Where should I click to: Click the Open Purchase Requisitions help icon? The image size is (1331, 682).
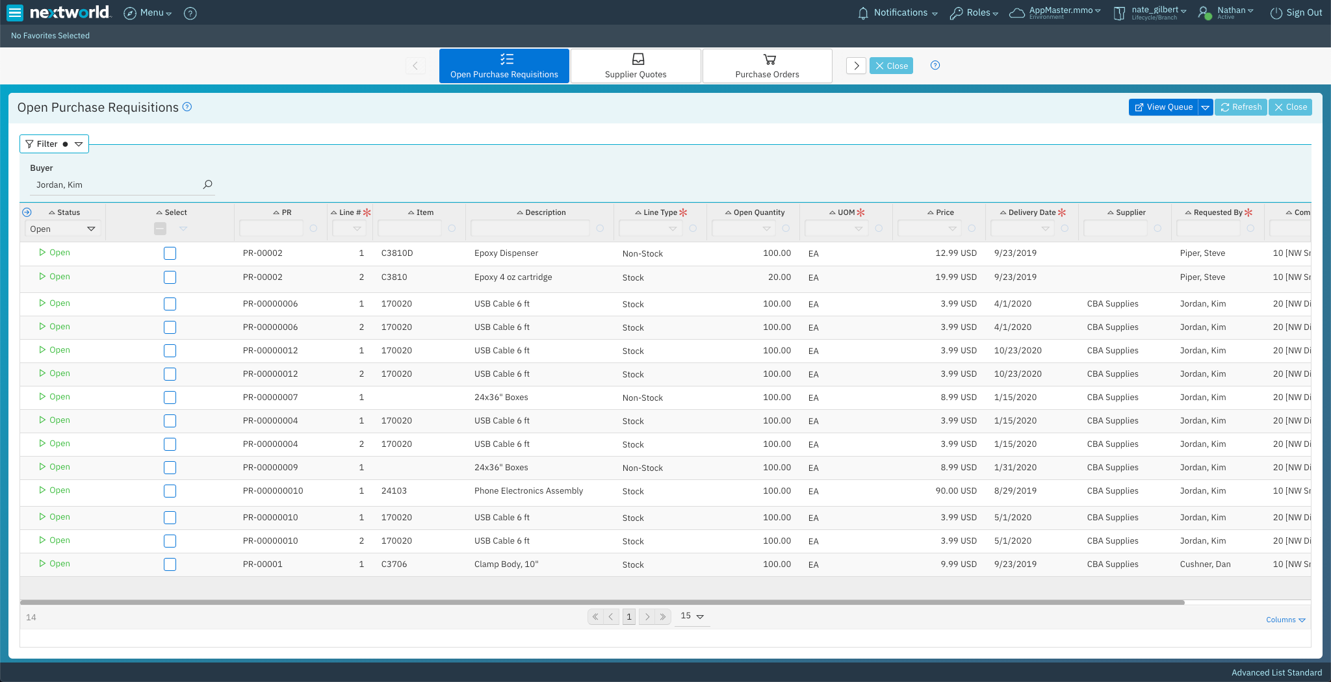click(187, 107)
